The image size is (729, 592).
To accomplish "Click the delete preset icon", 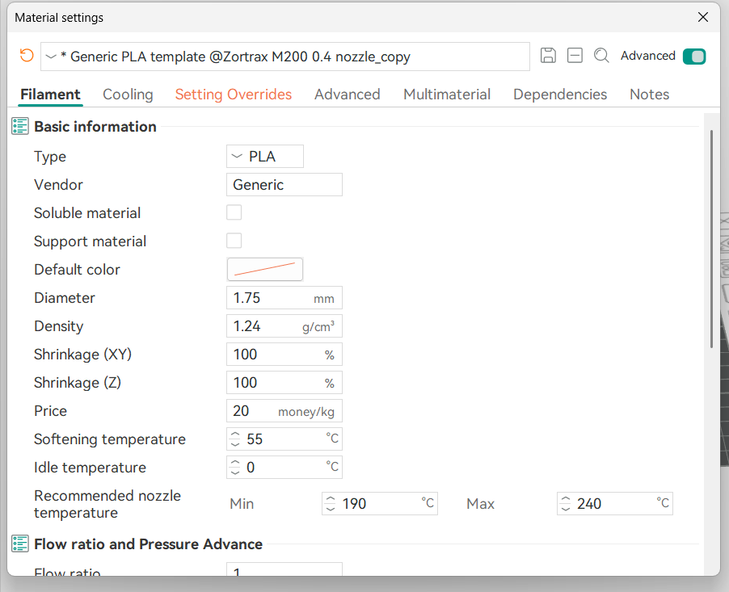I will click(575, 56).
